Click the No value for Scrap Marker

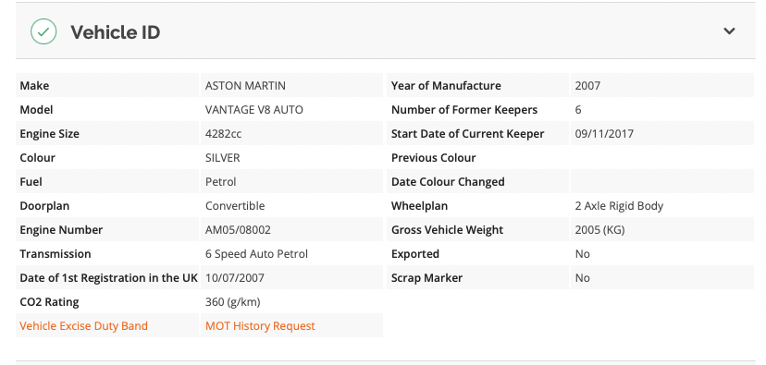(582, 277)
